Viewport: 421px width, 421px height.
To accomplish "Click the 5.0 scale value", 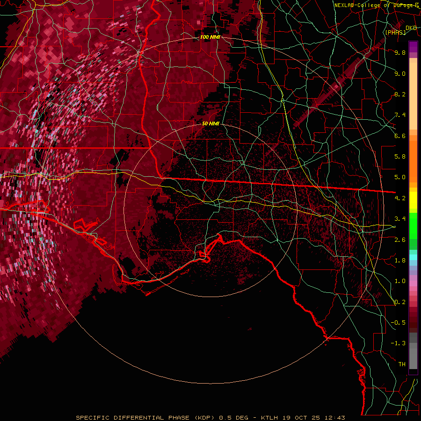I will [x=400, y=177].
